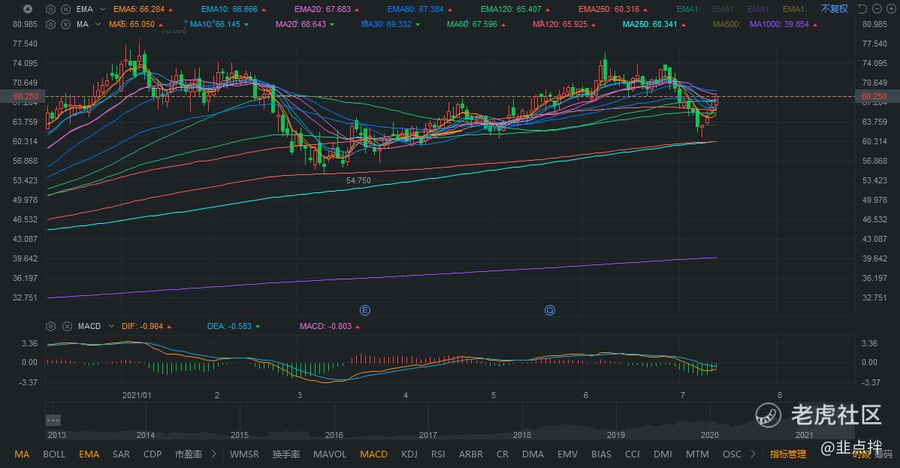Show more main indicators after 市盈率
This screenshot has height=468, width=900.
click(213, 454)
